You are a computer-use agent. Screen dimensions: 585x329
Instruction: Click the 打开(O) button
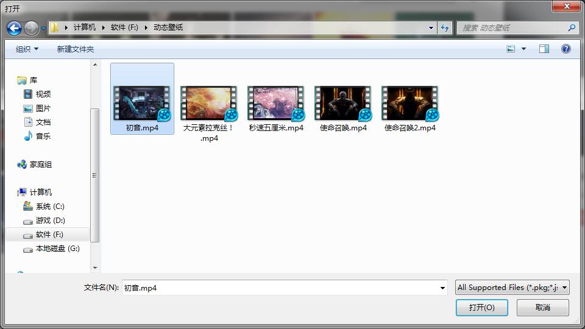click(481, 307)
